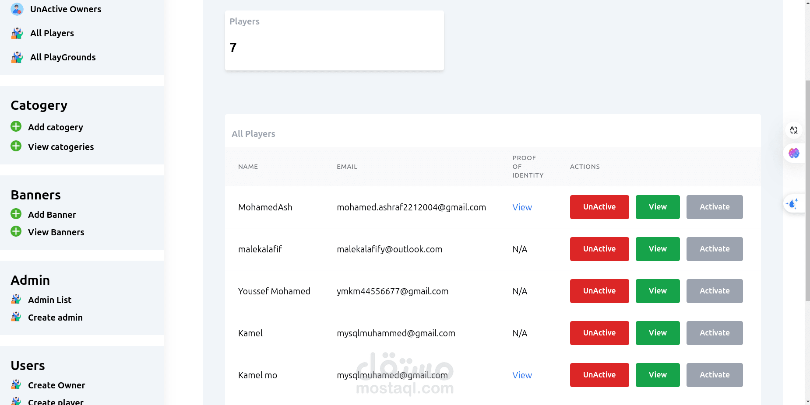Set MohamedAsh as UnActive
This screenshot has height=405, width=810.
(599, 207)
